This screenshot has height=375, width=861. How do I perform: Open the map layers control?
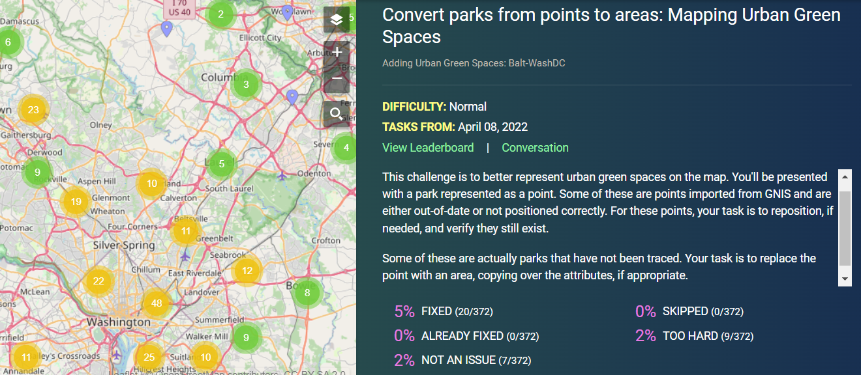click(x=337, y=20)
